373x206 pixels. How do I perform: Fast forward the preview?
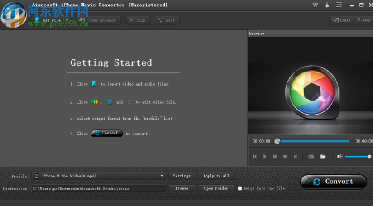275,157
